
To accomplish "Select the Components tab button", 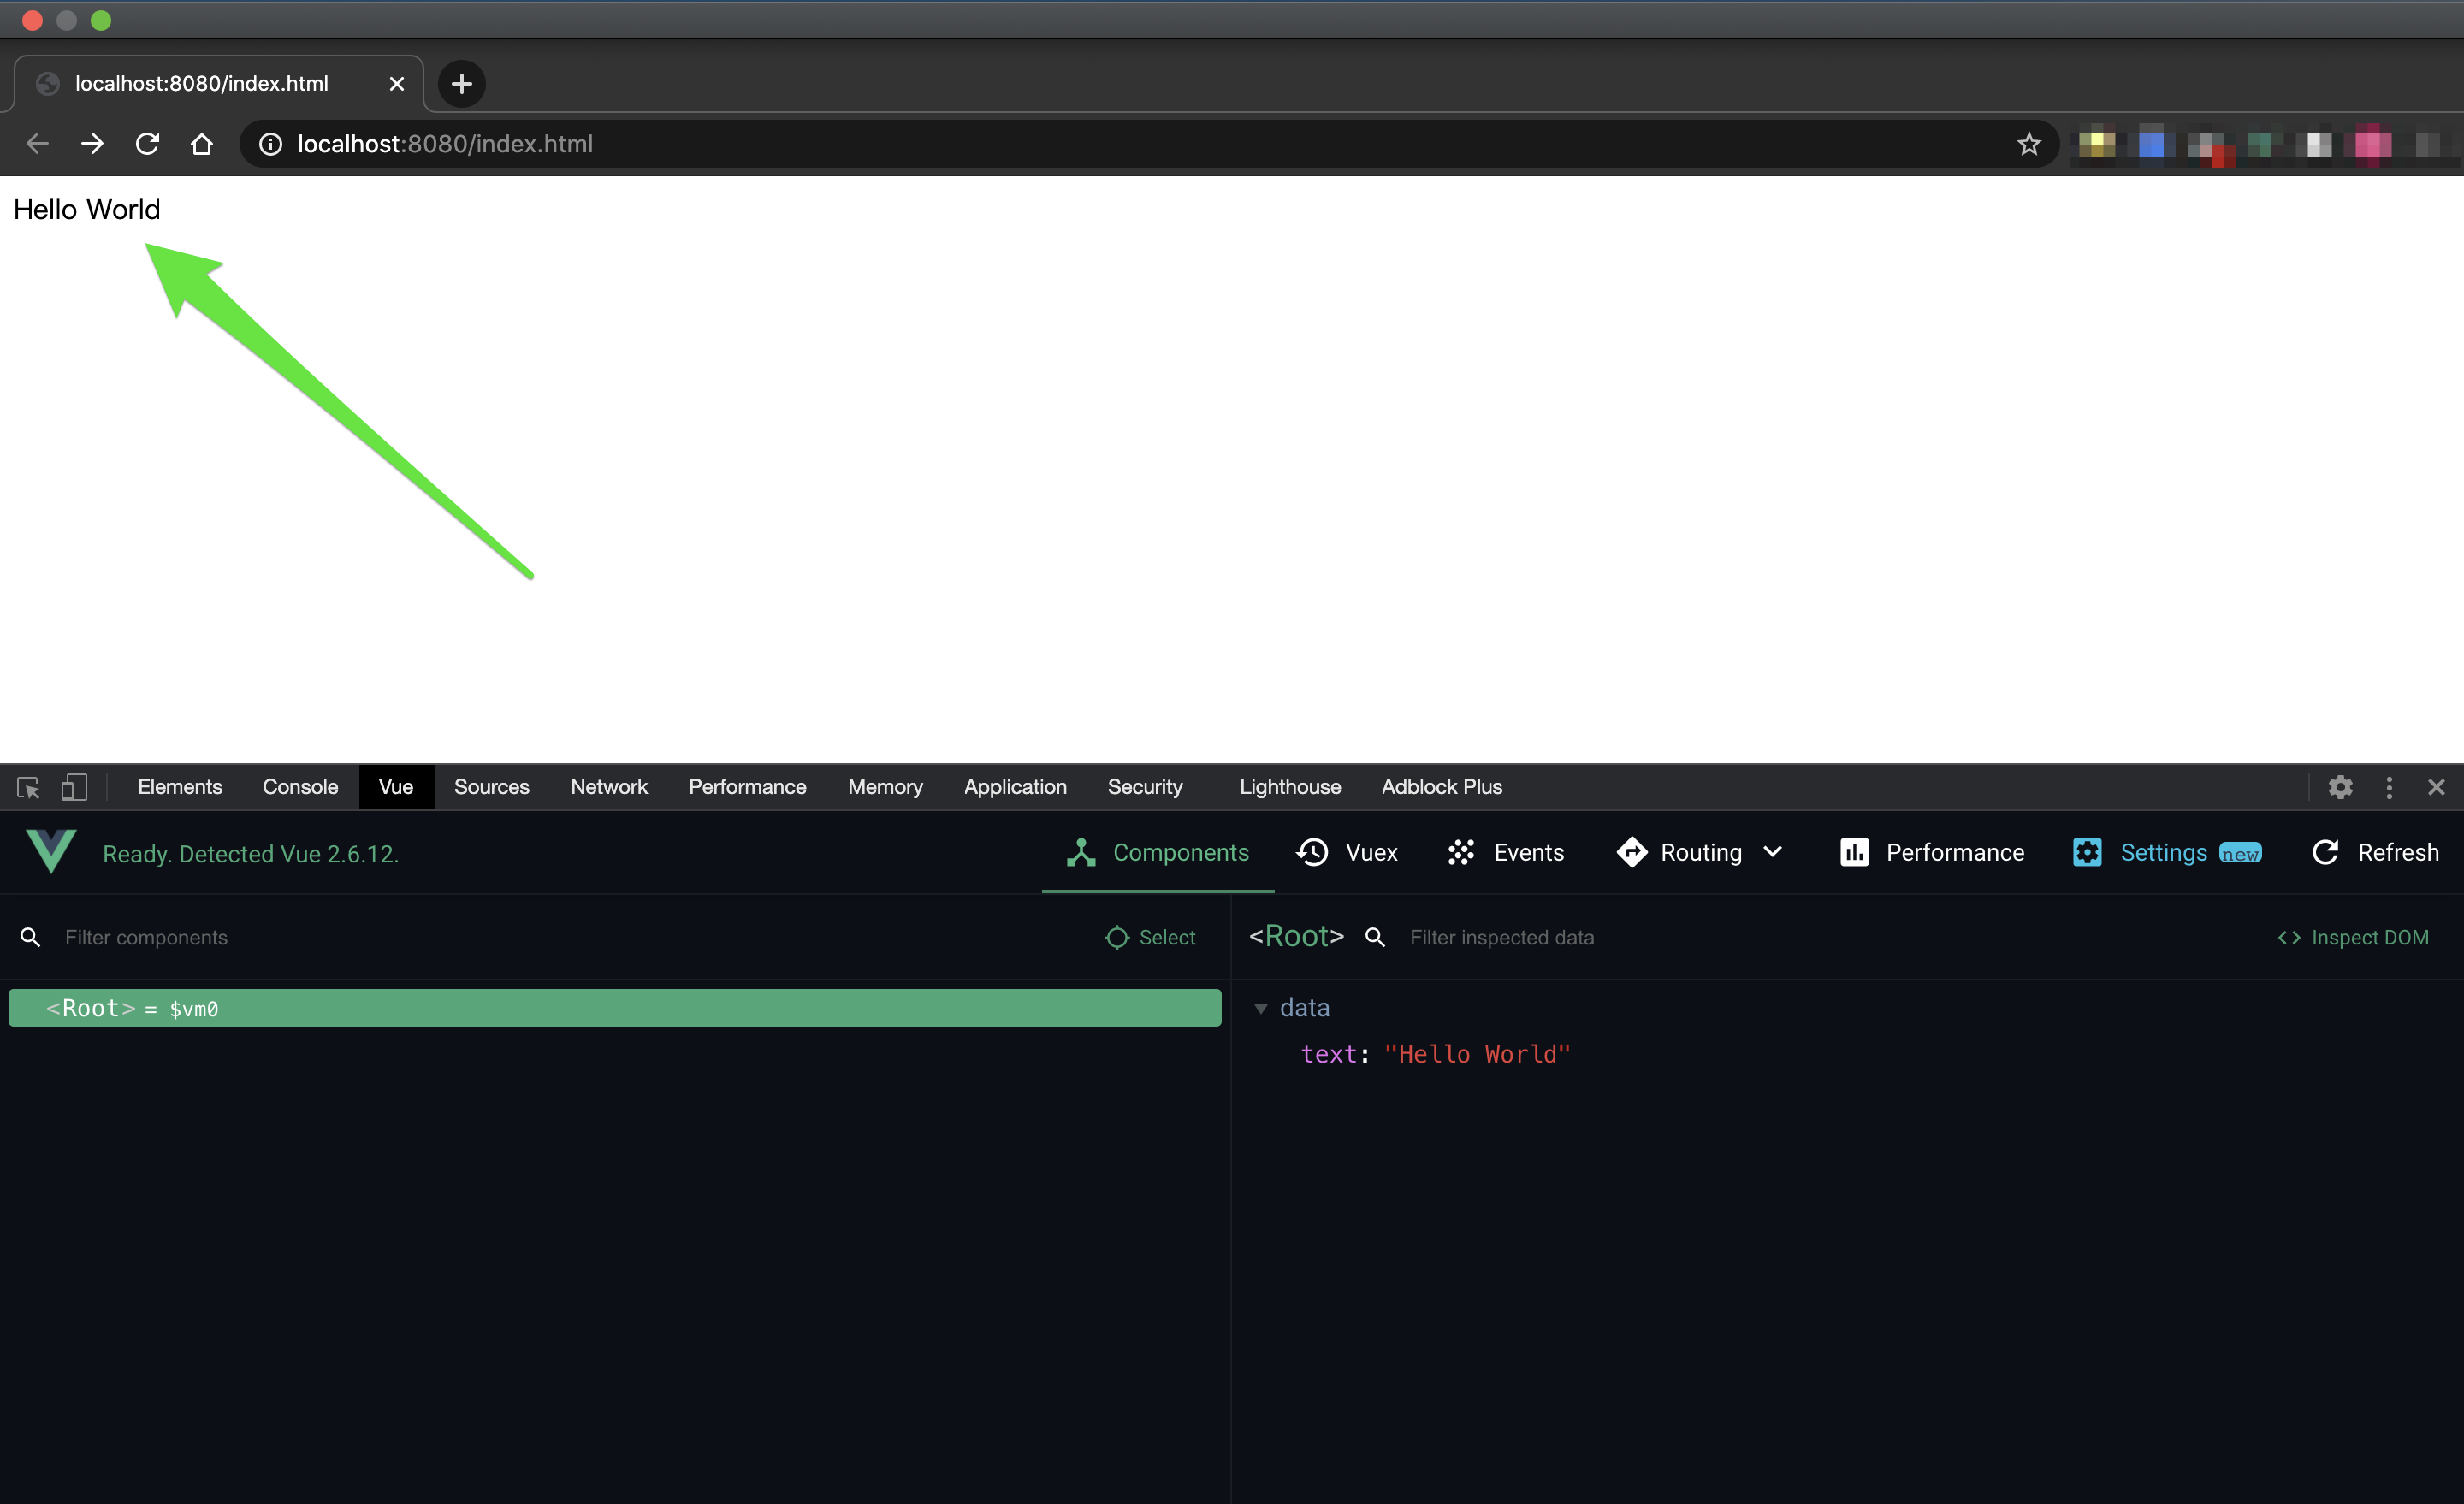I will click(x=1158, y=852).
